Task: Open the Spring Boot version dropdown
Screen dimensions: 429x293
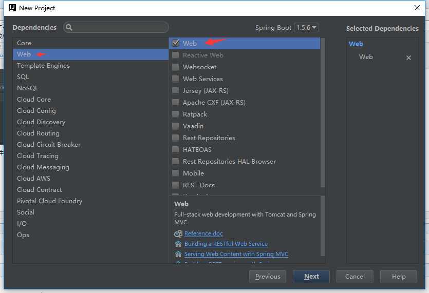Action: click(x=306, y=27)
